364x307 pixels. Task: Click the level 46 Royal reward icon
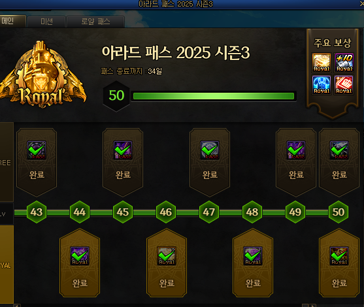(167, 256)
